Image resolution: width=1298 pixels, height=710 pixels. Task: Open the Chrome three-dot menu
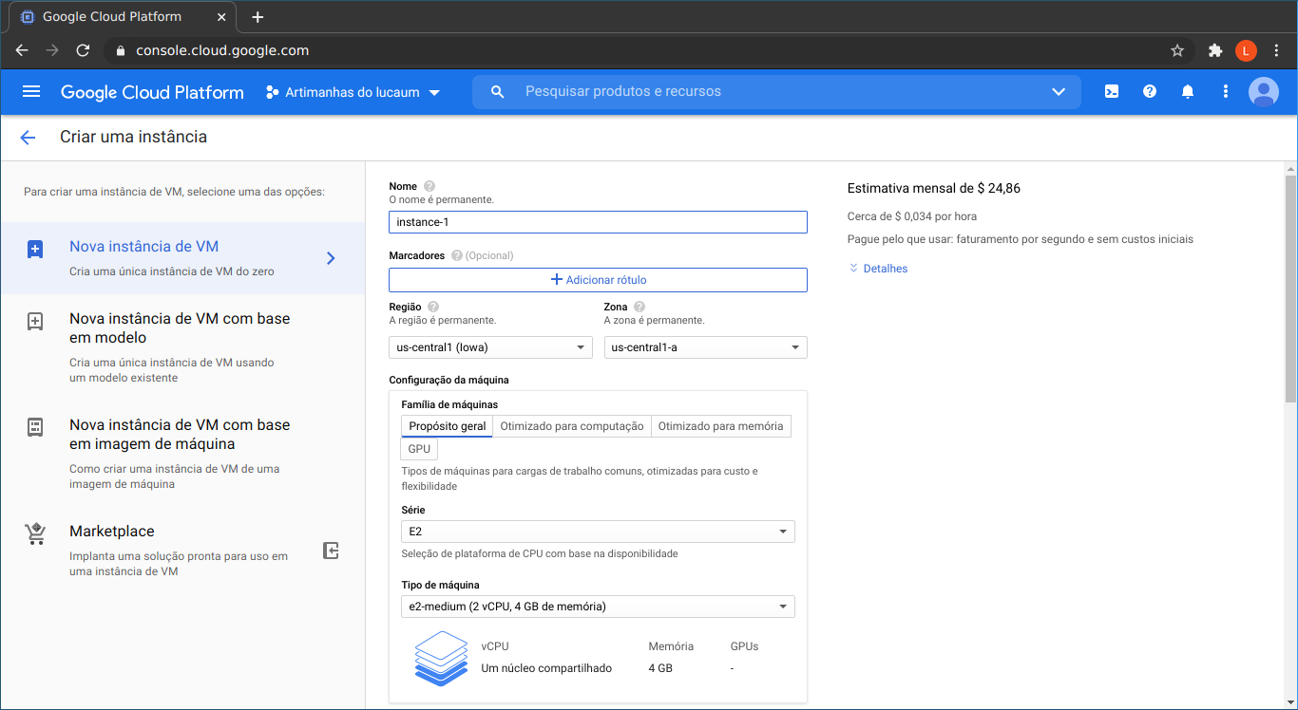tap(1276, 50)
